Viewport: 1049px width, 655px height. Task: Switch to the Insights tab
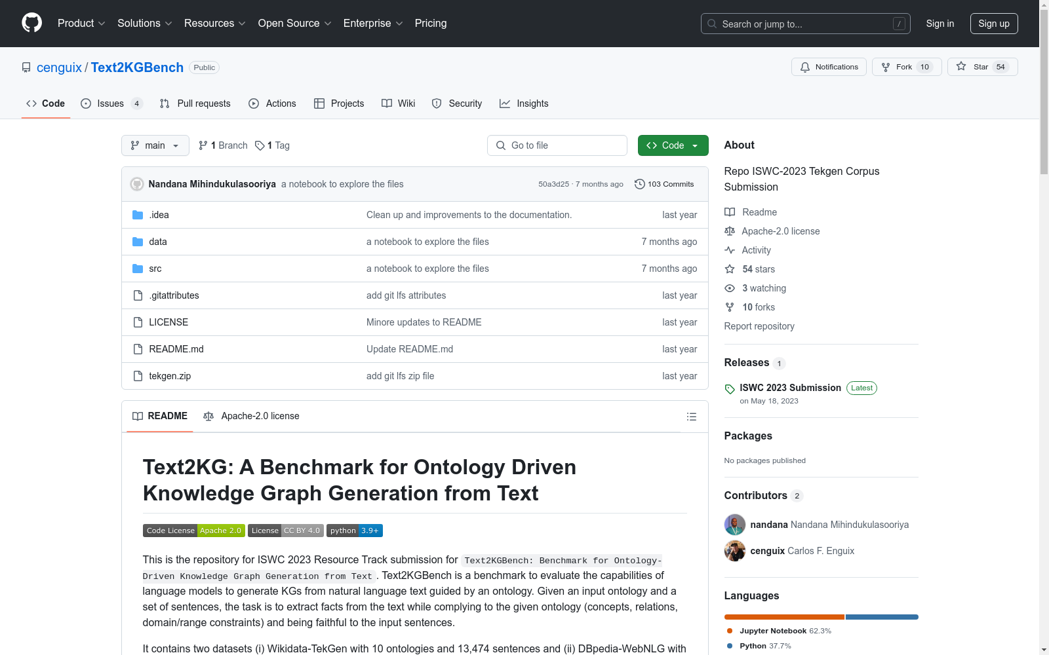(524, 103)
